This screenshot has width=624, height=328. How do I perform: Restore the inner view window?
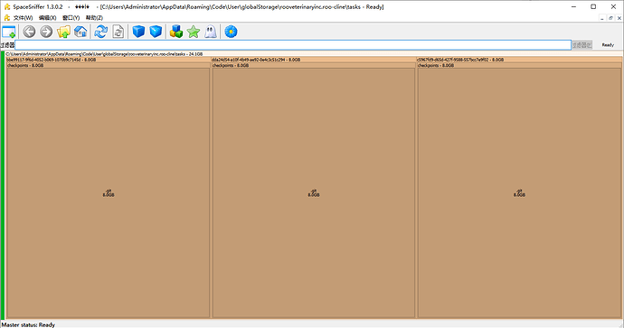pos(610,18)
